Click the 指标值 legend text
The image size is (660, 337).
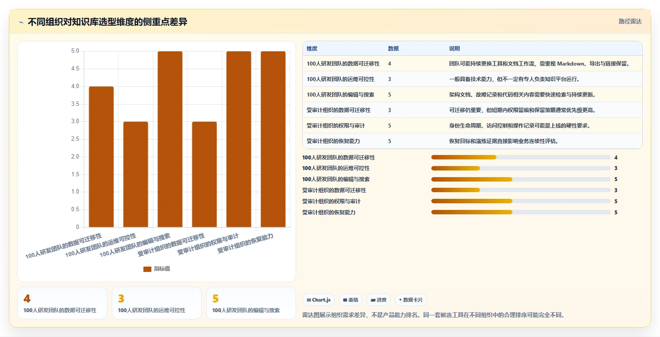pyautogui.click(x=162, y=269)
